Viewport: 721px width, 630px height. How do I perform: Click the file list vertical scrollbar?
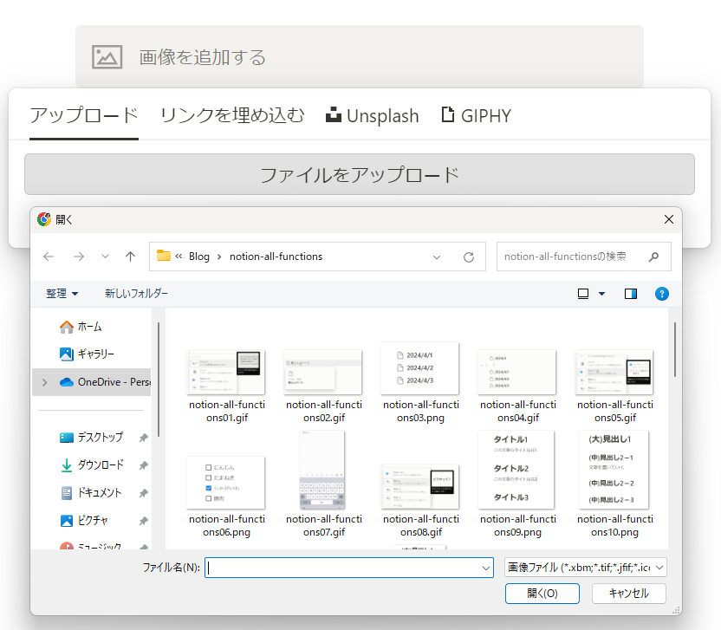tap(674, 349)
